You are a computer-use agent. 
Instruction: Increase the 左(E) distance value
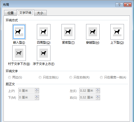pyautogui.click(x=98, y=90)
